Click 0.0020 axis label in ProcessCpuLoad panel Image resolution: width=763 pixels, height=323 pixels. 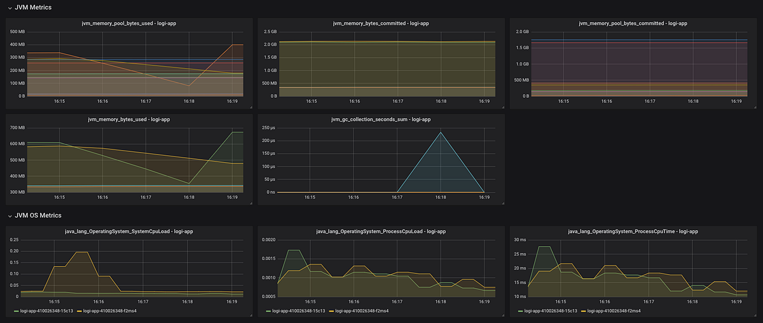[268, 240]
